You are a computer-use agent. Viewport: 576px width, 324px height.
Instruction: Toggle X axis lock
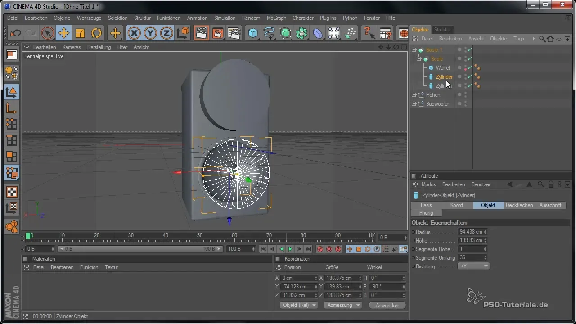coord(134,33)
